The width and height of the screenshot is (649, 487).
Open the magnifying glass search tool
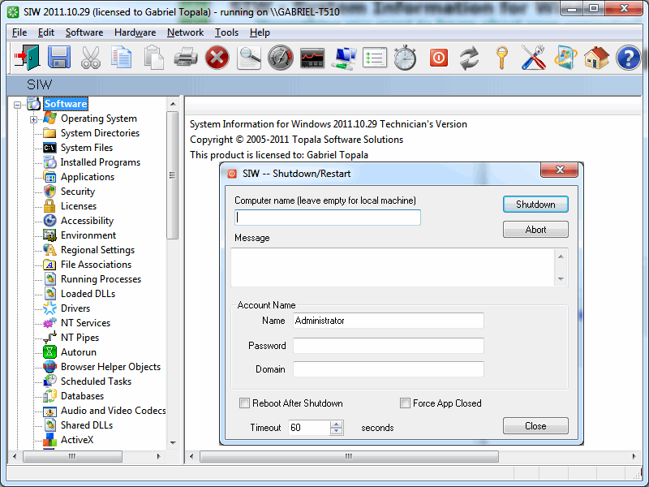coord(249,58)
